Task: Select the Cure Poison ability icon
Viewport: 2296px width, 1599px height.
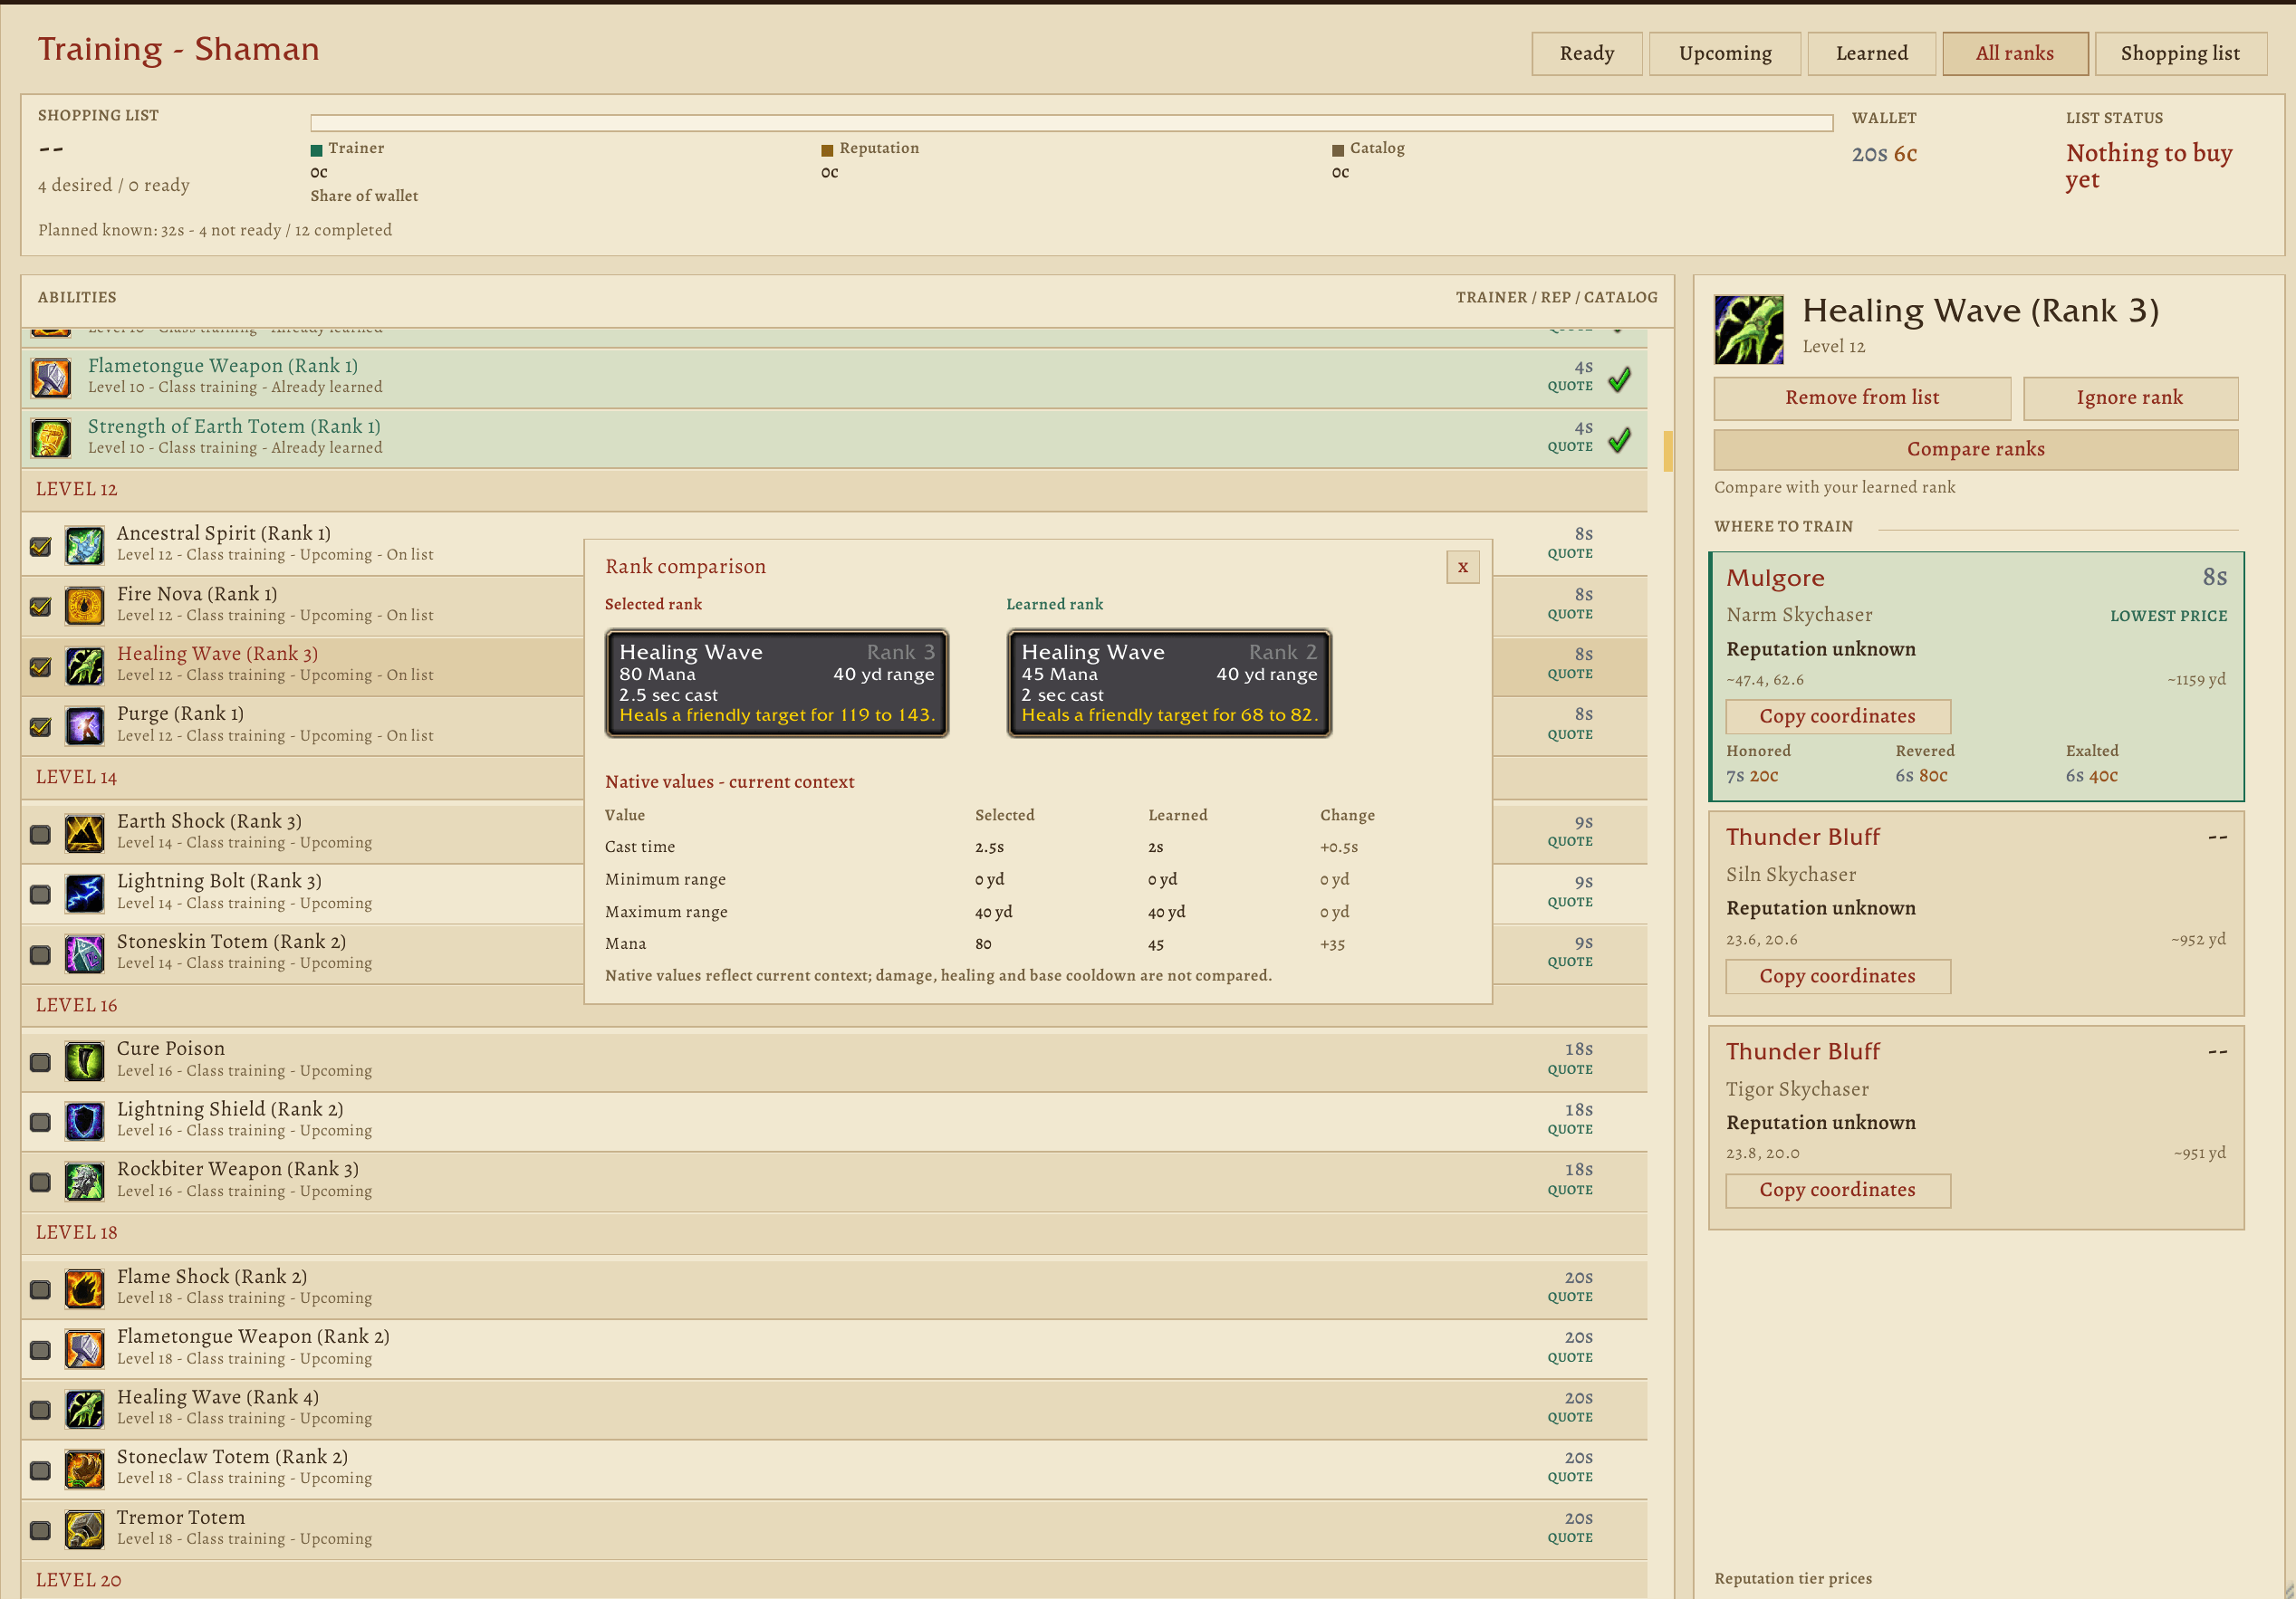Action: coord(84,1061)
